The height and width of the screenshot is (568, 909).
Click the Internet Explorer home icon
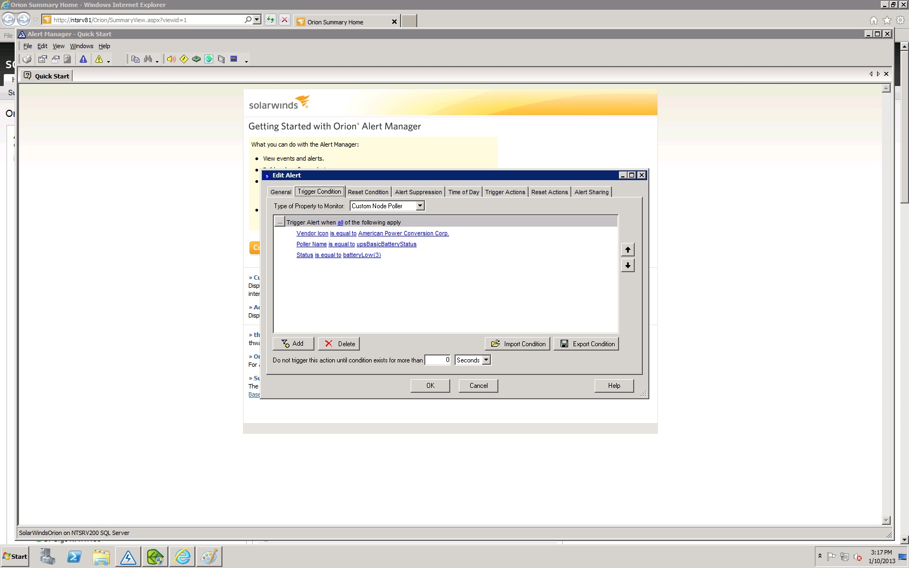point(873,21)
